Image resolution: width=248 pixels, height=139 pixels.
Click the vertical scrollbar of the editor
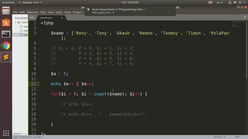247,50
